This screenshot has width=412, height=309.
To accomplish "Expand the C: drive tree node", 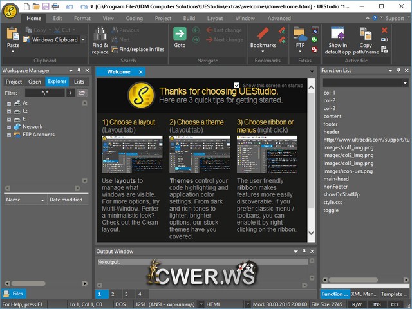I will pos(9,111).
